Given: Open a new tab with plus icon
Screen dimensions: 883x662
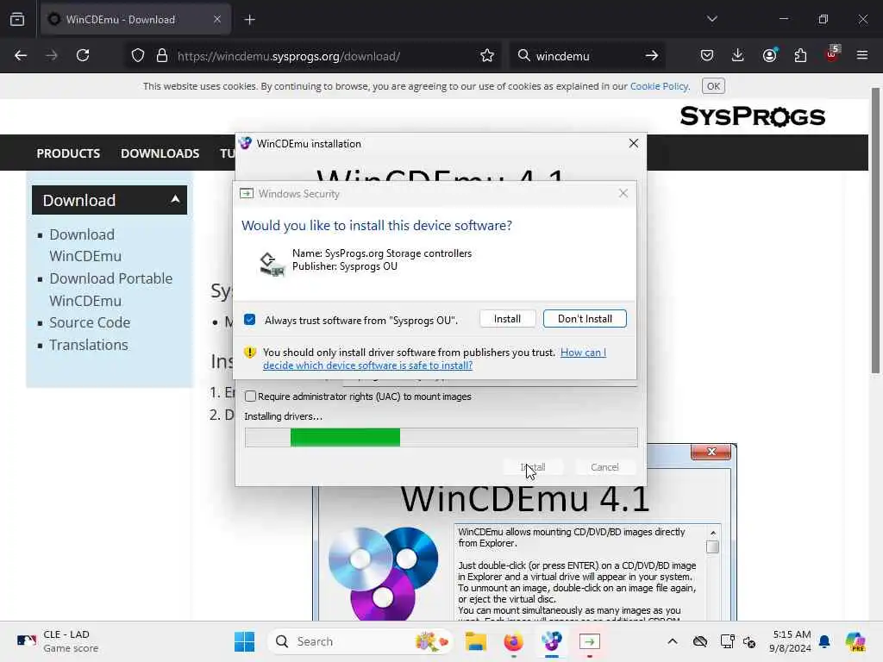Looking at the screenshot, I should tap(249, 20).
